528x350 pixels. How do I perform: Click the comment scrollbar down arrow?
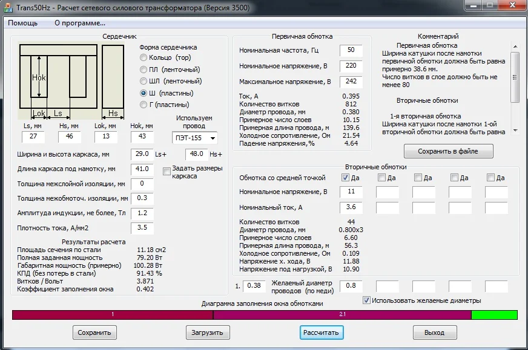point(515,131)
